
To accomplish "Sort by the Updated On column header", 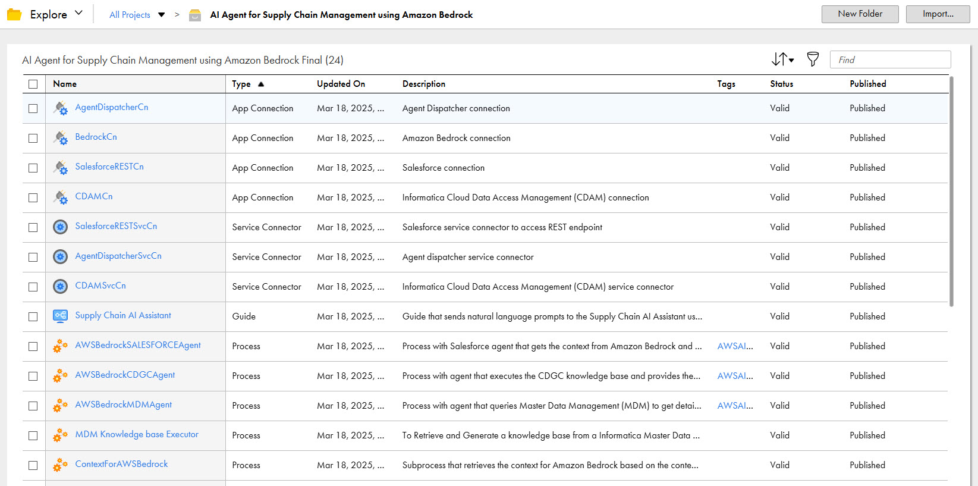I will click(x=341, y=84).
